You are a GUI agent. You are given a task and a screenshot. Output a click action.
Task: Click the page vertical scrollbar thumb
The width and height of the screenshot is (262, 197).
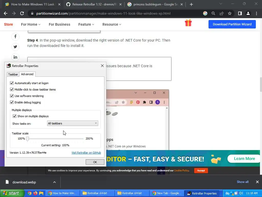pyautogui.click(x=261, y=84)
